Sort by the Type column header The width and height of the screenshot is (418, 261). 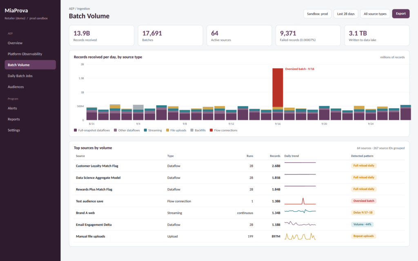point(170,156)
